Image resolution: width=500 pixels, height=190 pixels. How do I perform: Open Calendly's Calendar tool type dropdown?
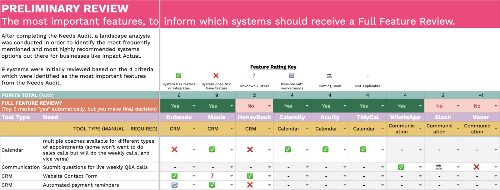[x=307, y=129]
